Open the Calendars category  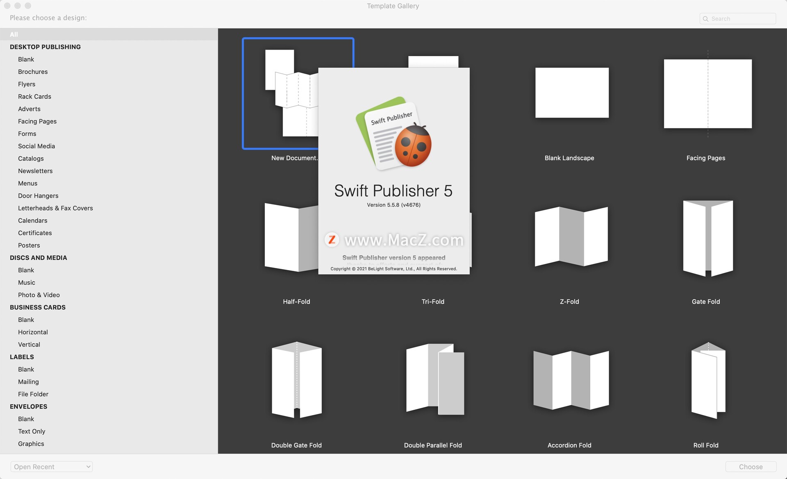32,220
